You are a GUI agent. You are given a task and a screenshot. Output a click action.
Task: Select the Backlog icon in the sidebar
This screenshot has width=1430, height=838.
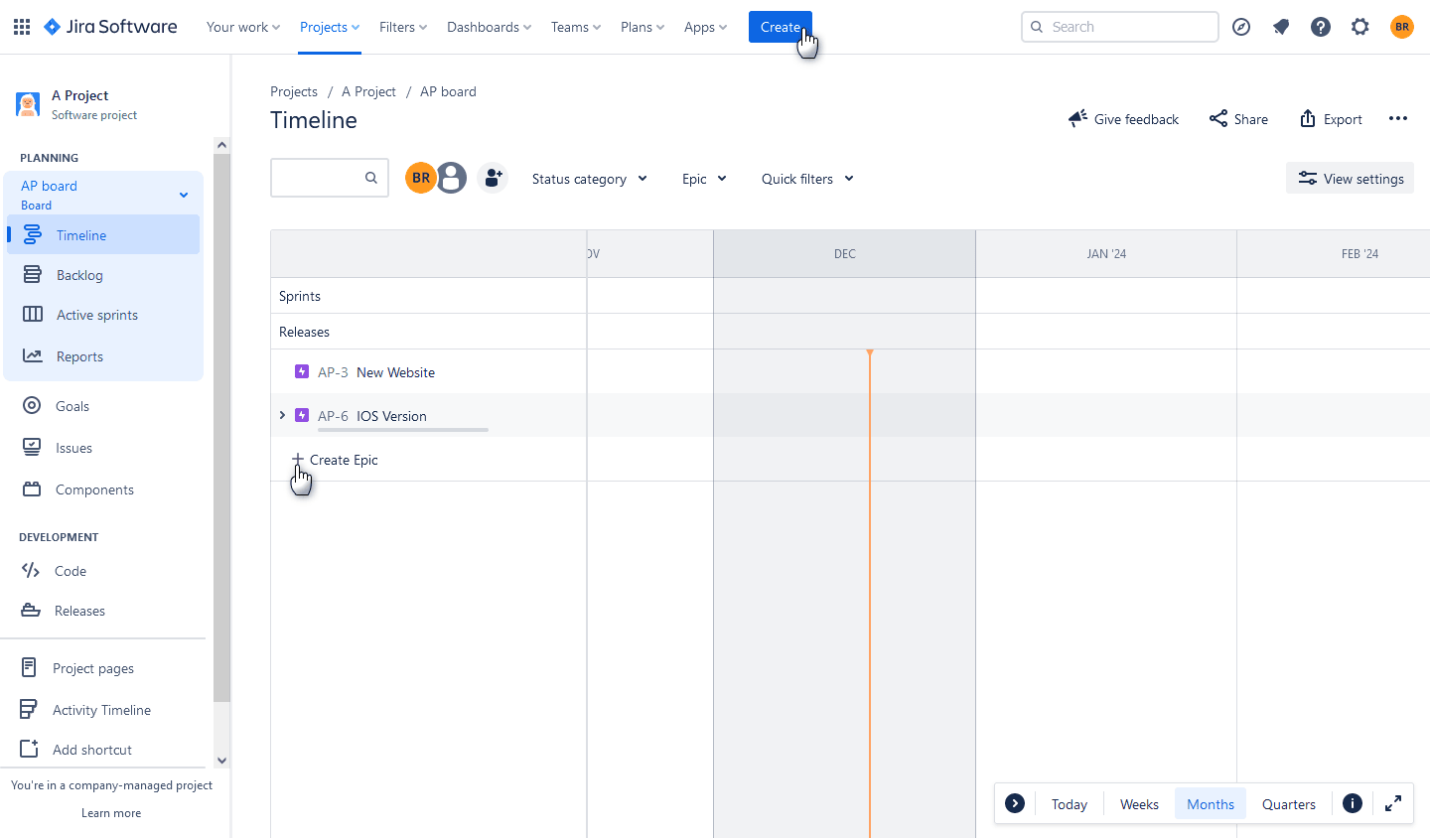coord(32,274)
